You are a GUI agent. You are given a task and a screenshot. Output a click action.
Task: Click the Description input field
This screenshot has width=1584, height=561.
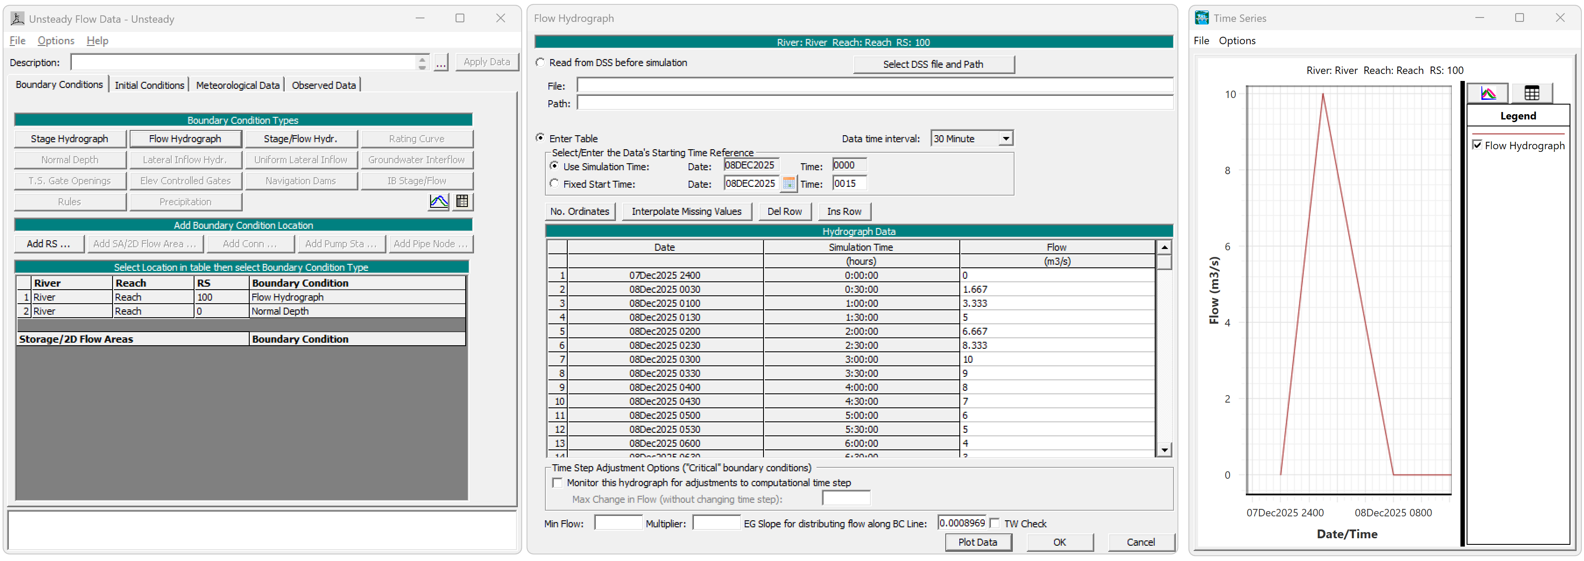coord(243,63)
